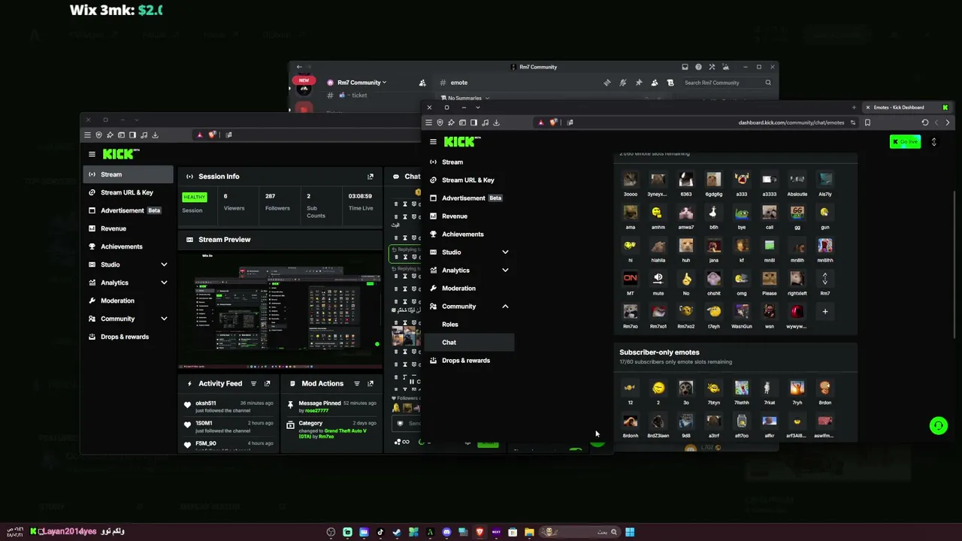Image resolution: width=962 pixels, height=541 pixels.
Task: Reload the Emotes dashboard page
Action: [x=925, y=122]
